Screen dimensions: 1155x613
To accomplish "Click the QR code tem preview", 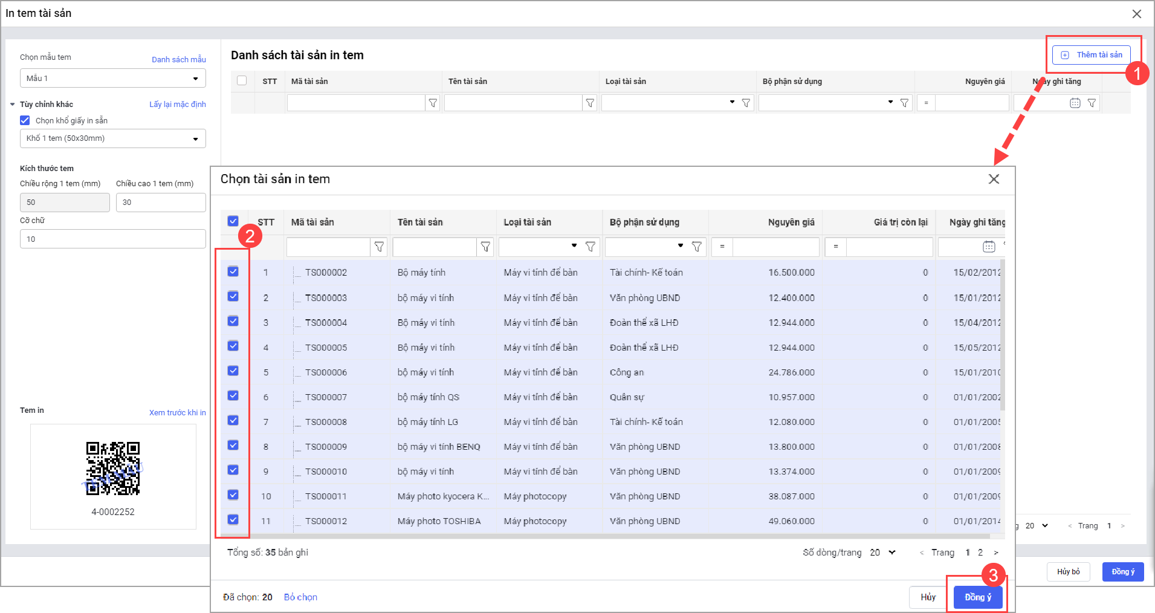I will [113, 469].
